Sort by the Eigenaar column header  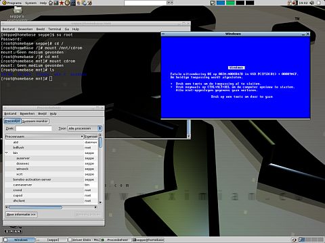(x=91, y=136)
